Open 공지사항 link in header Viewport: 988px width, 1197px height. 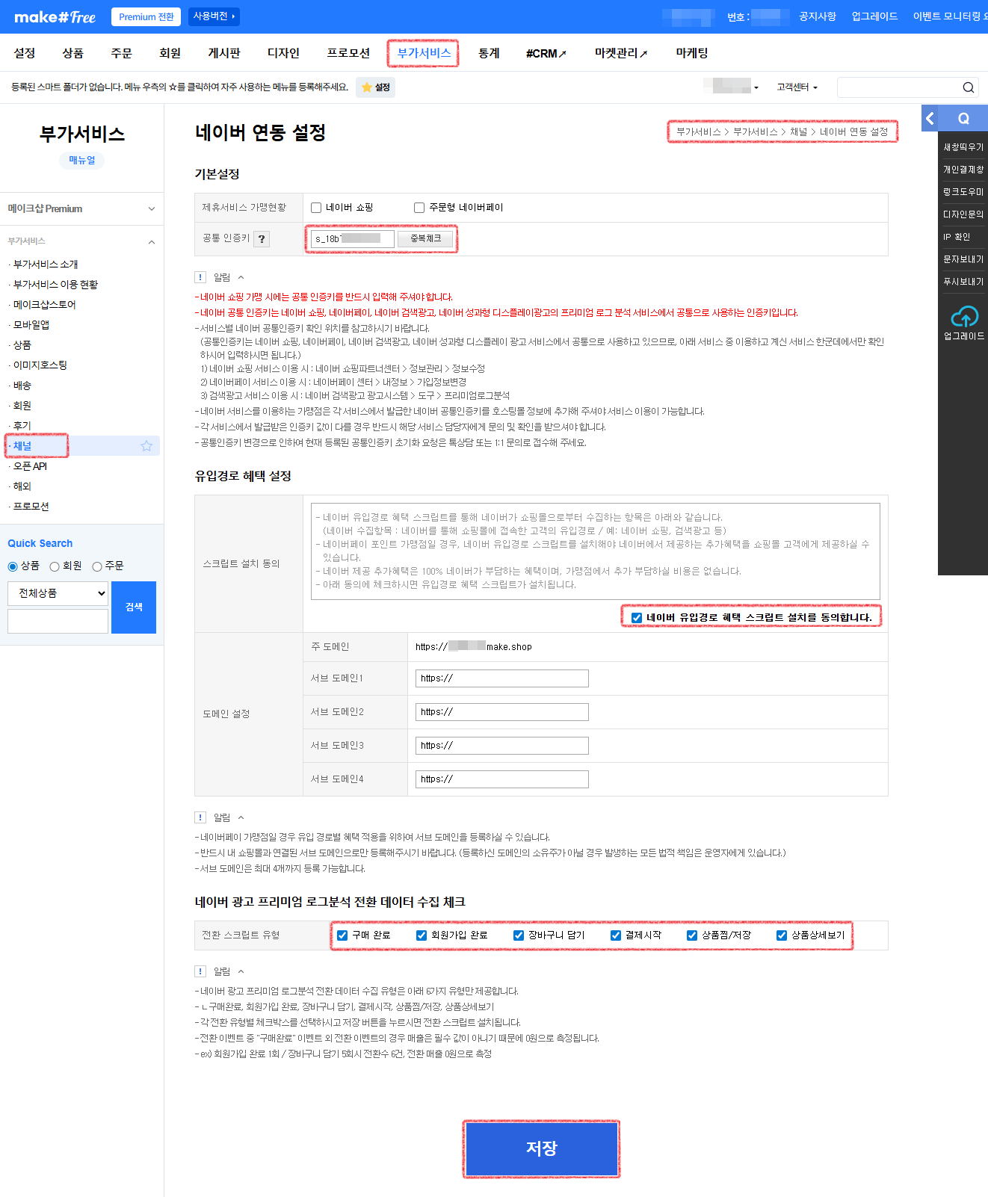(x=818, y=16)
